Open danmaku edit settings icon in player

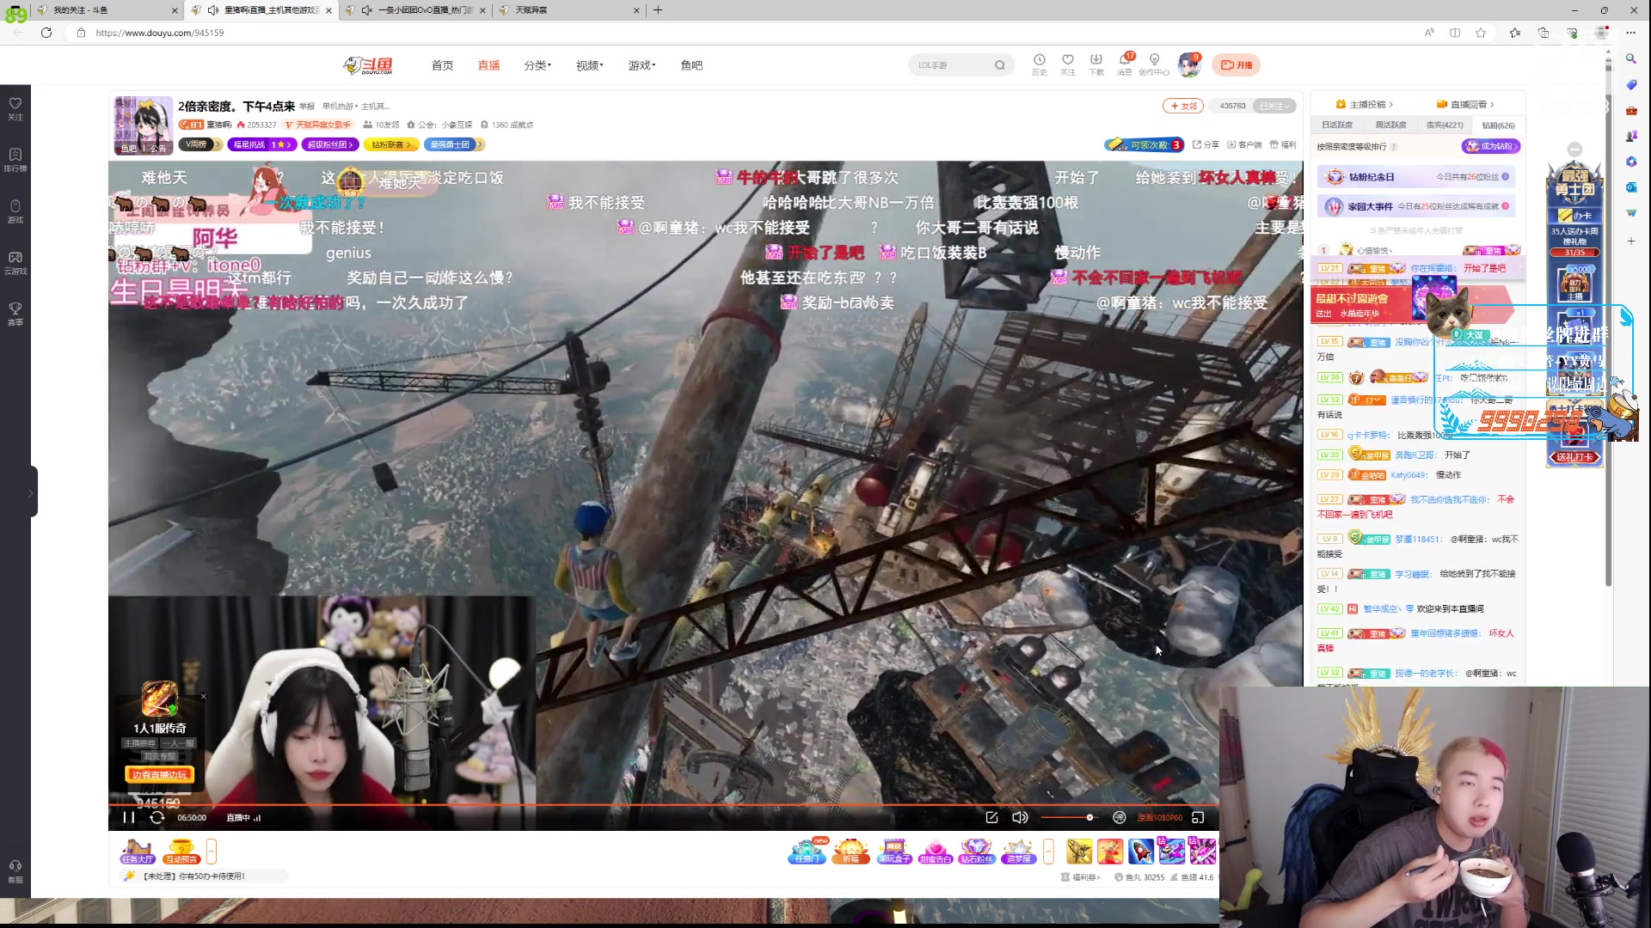click(x=991, y=817)
